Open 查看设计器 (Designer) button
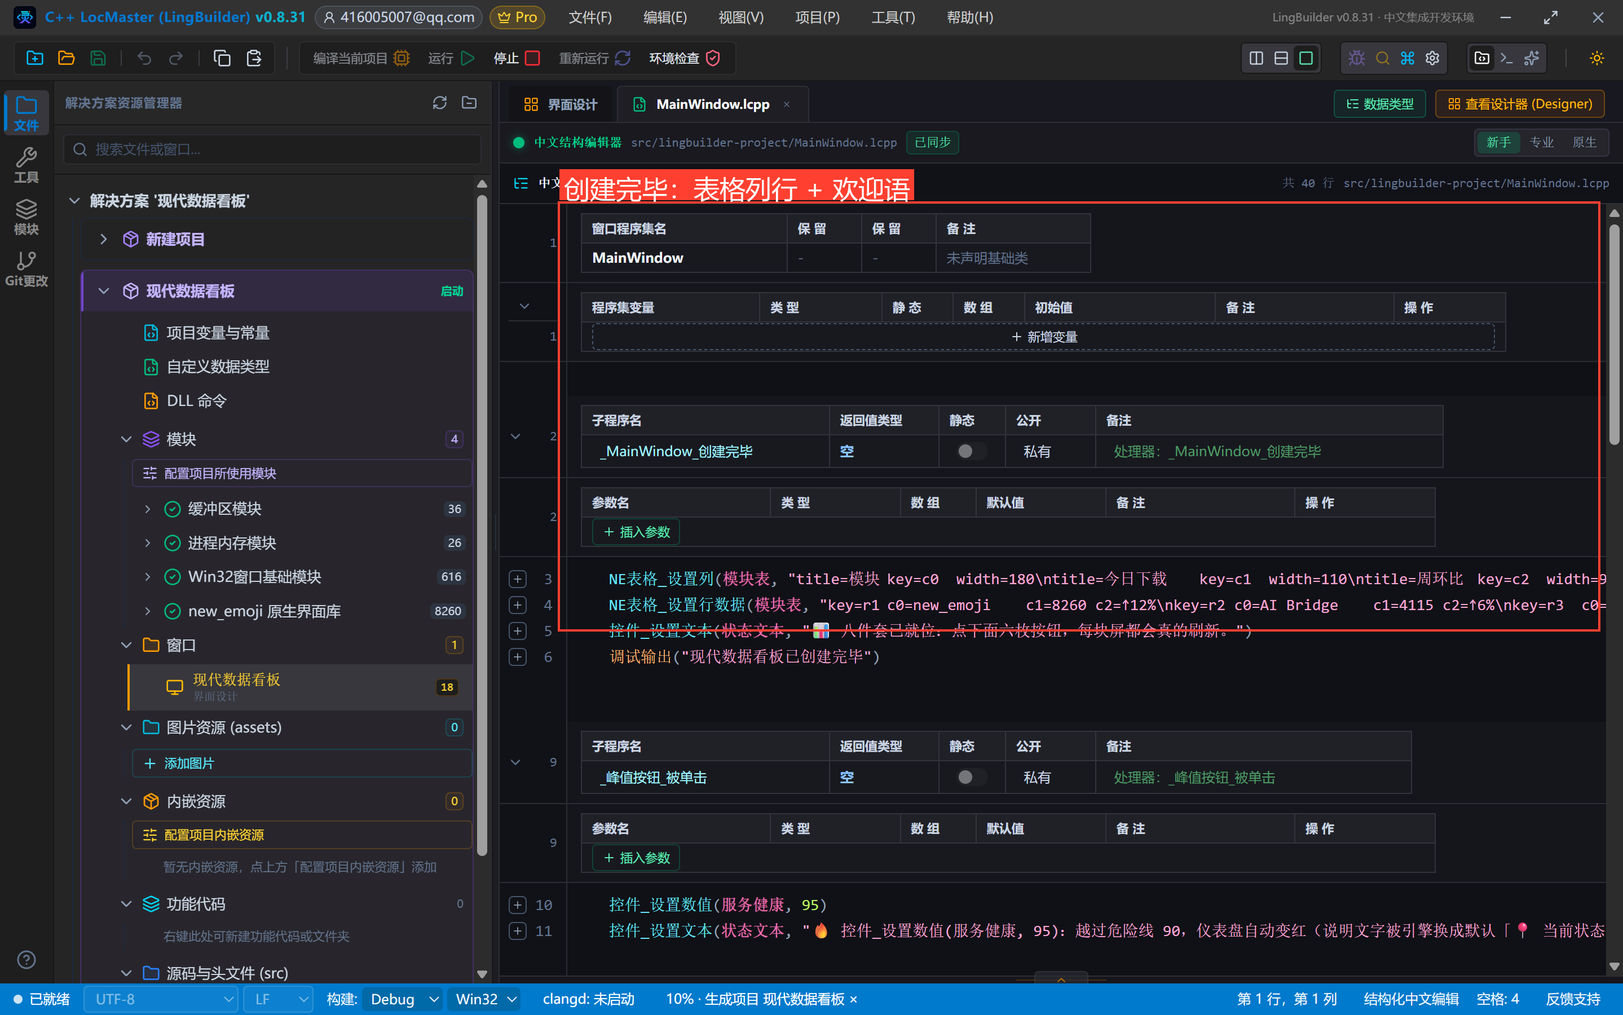This screenshot has height=1015, width=1623. click(x=1520, y=104)
